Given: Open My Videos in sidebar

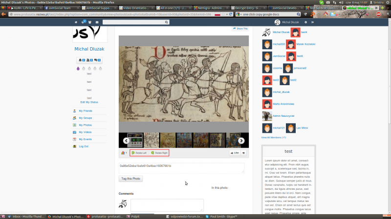Looking at the screenshot, I should (x=85, y=132).
